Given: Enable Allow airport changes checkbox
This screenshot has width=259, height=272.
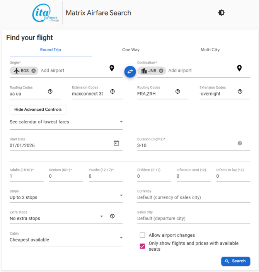Looking at the screenshot, I should (142, 235).
